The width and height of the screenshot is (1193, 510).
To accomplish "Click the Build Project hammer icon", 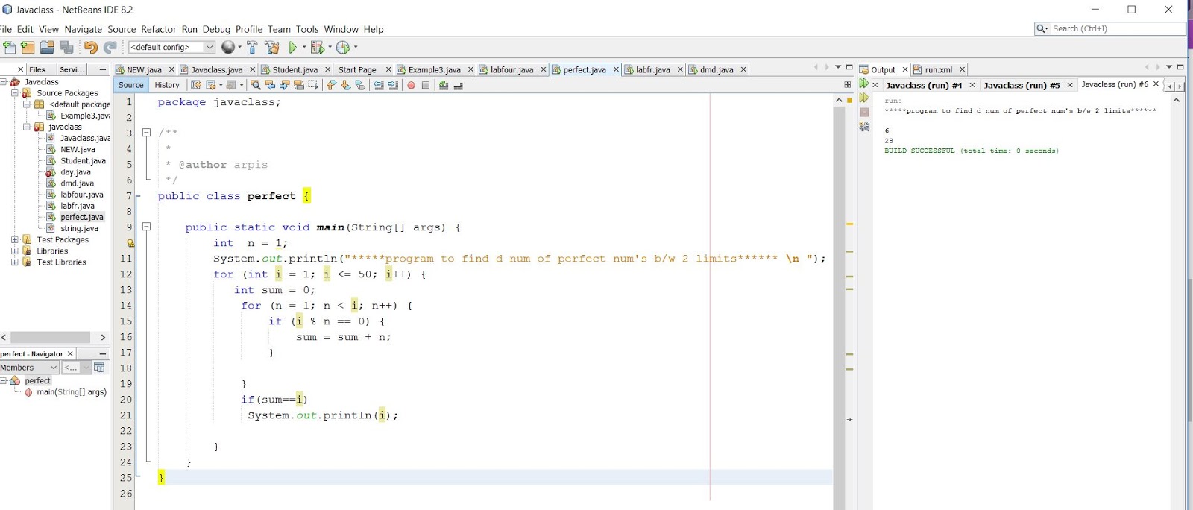I will point(252,48).
